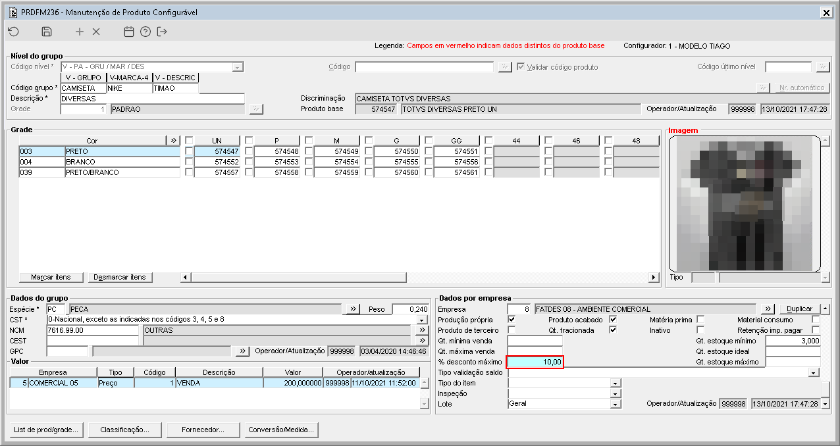This screenshot has height=446, width=840.
Task: Click the plus add-record icon
Action: (x=80, y=32)
